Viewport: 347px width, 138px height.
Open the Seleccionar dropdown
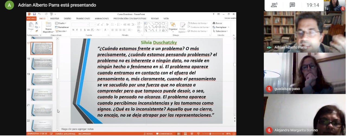[x=220, y=31]
